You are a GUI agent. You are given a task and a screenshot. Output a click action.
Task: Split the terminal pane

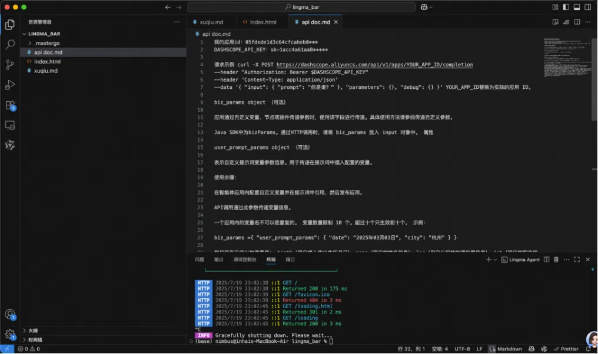coord(547,259)
